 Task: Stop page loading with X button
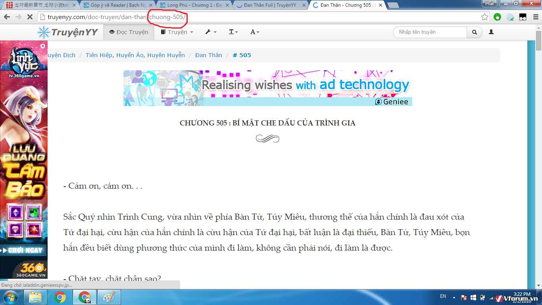point(29,17)
